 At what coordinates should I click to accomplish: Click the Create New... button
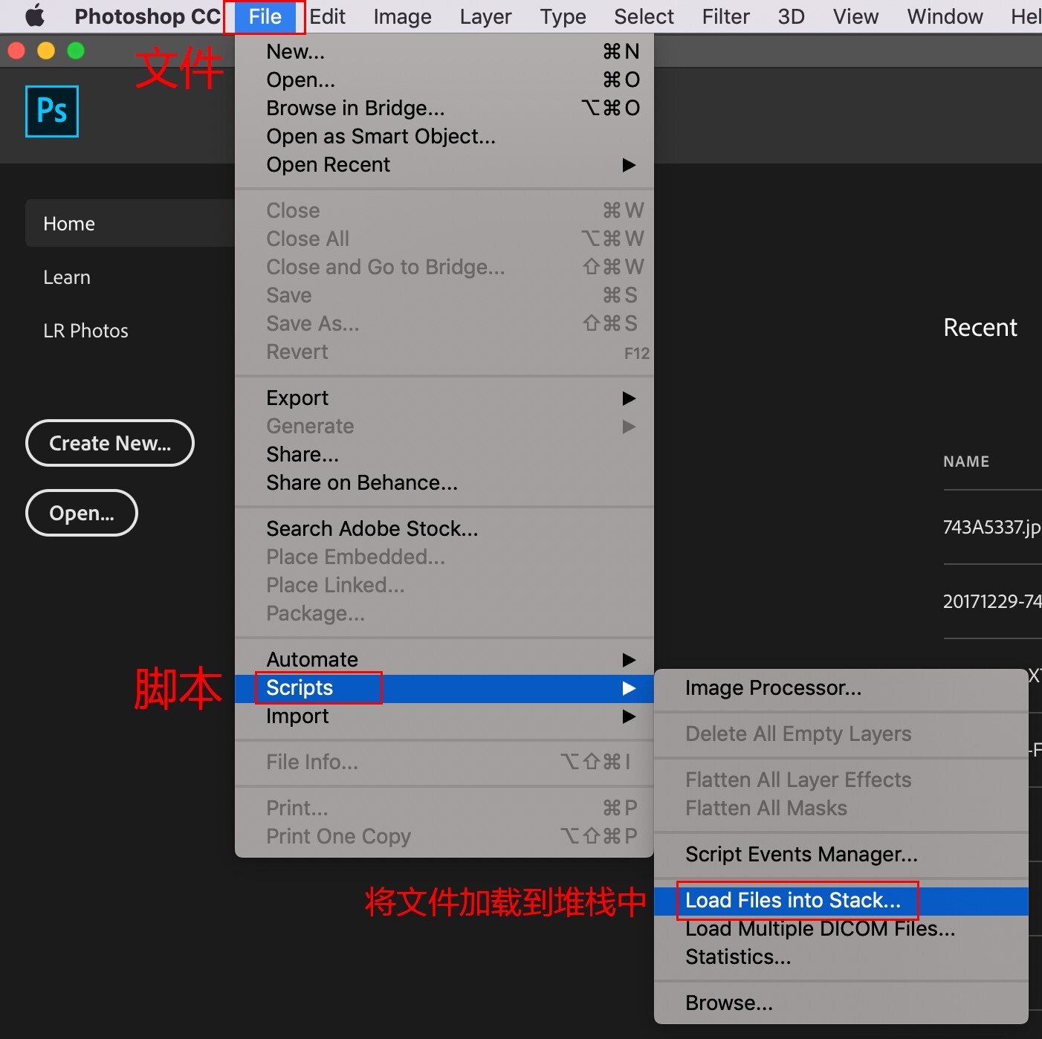point(110,443)
